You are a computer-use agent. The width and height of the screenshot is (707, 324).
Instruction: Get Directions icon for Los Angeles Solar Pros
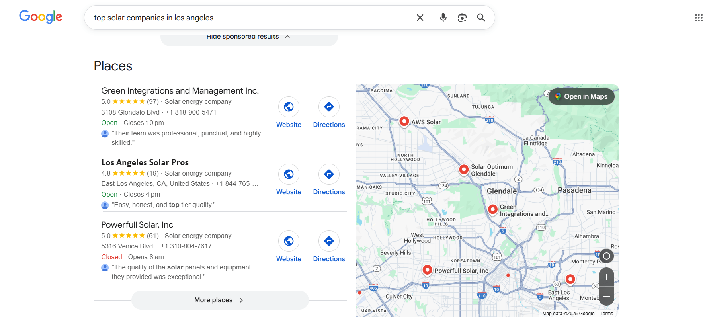coord(329,174)
